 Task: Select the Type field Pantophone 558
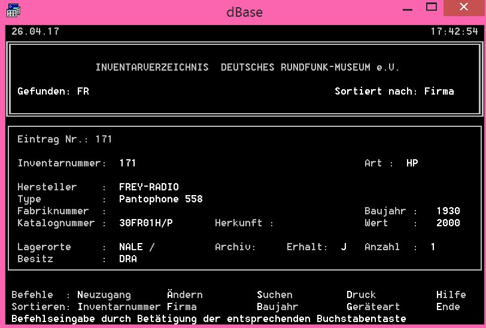coord(160,199)
